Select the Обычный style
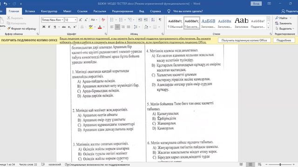The height and width of the screenshot is (167, 298). point(175,23)
